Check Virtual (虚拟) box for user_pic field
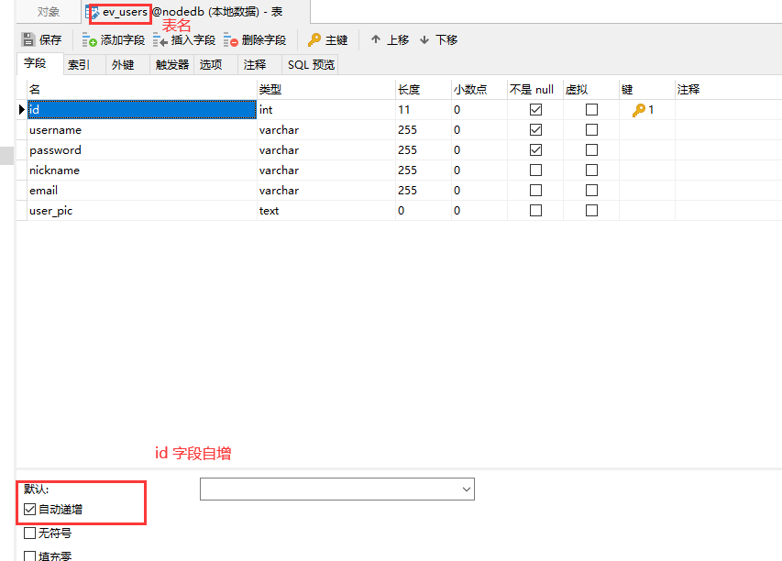 pyautogui.click(x=591, y=211)
